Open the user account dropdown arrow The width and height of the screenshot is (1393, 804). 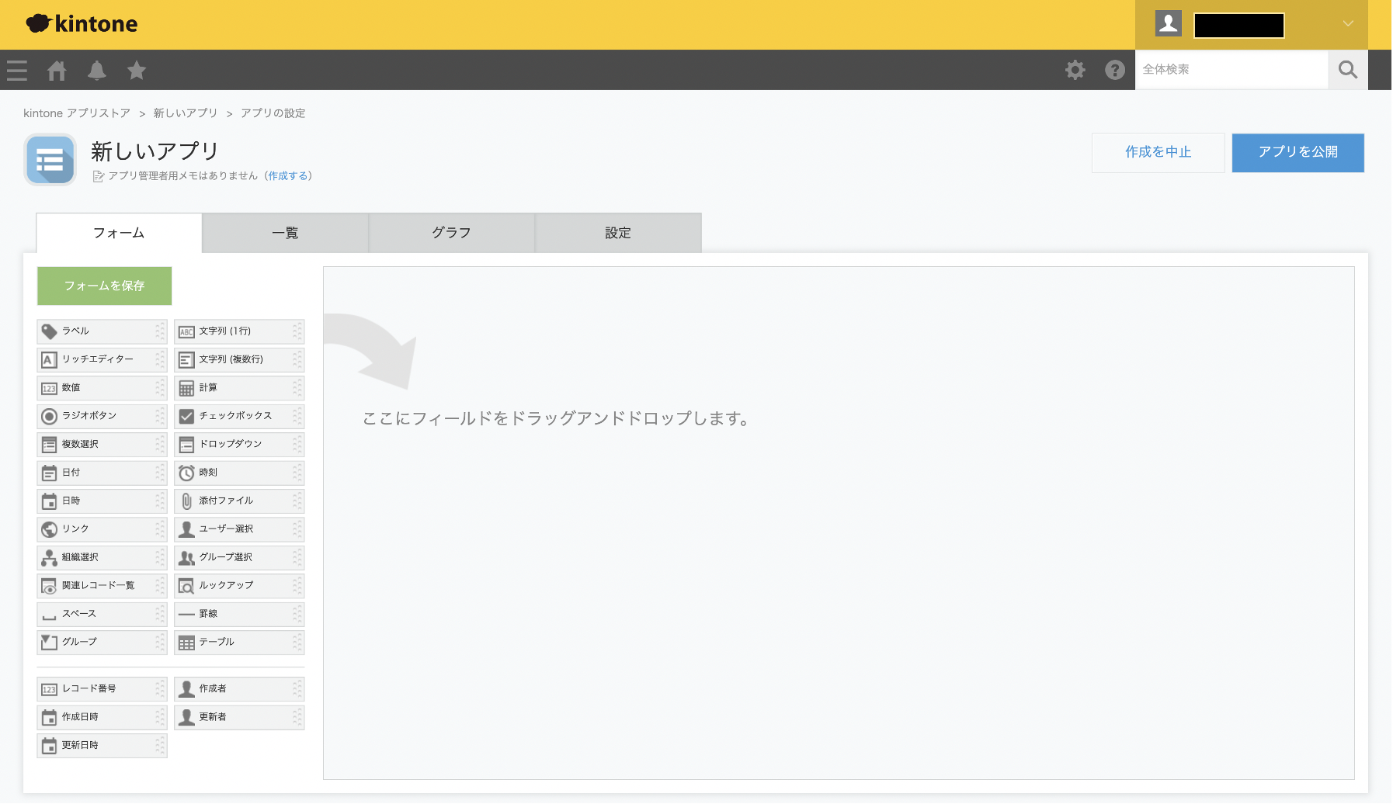pos(1347,23)
